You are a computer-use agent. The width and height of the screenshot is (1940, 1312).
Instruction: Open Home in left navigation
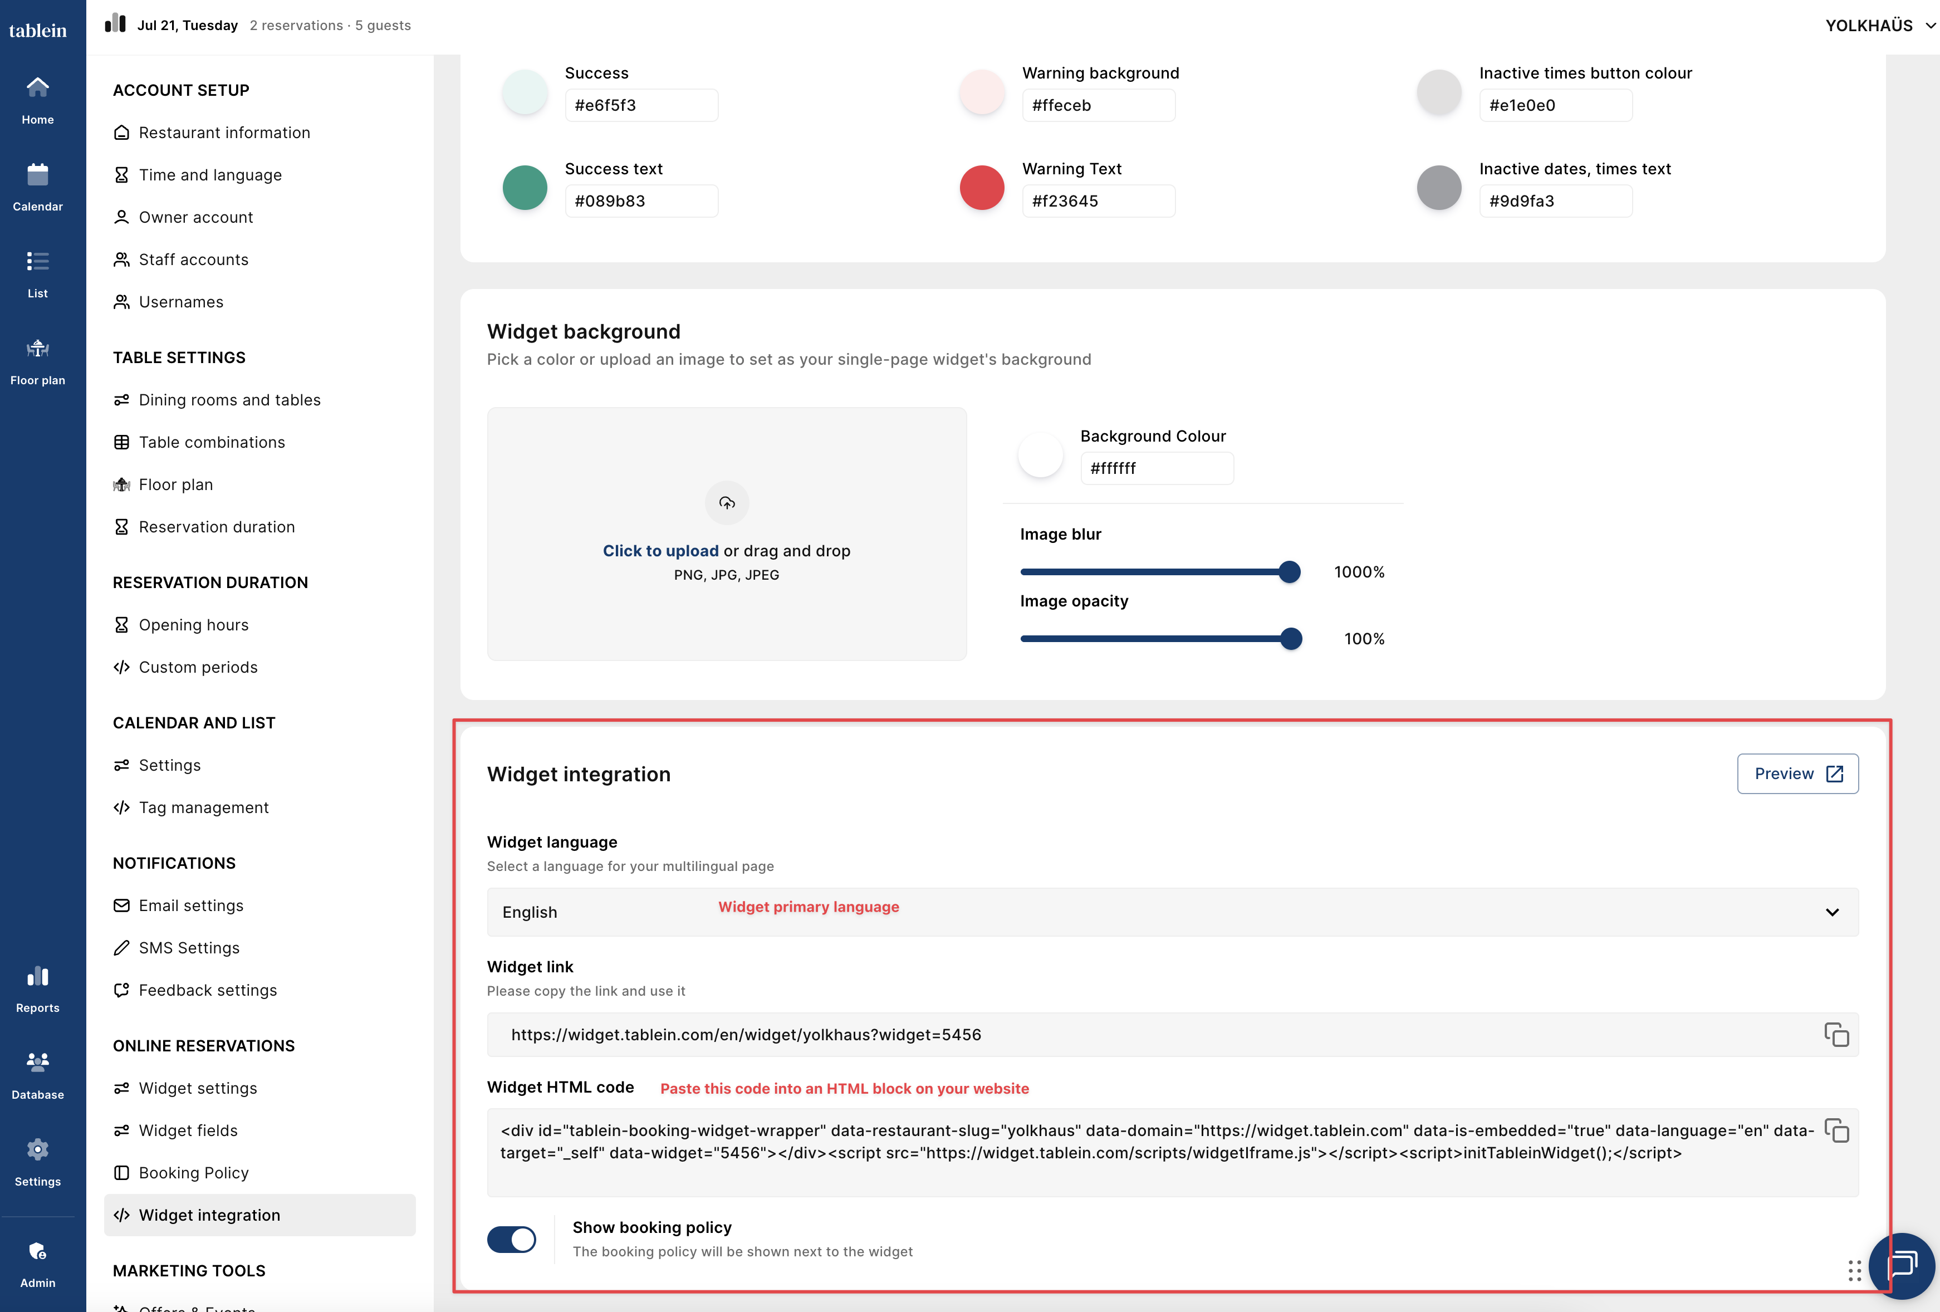(x=37, y=101)
